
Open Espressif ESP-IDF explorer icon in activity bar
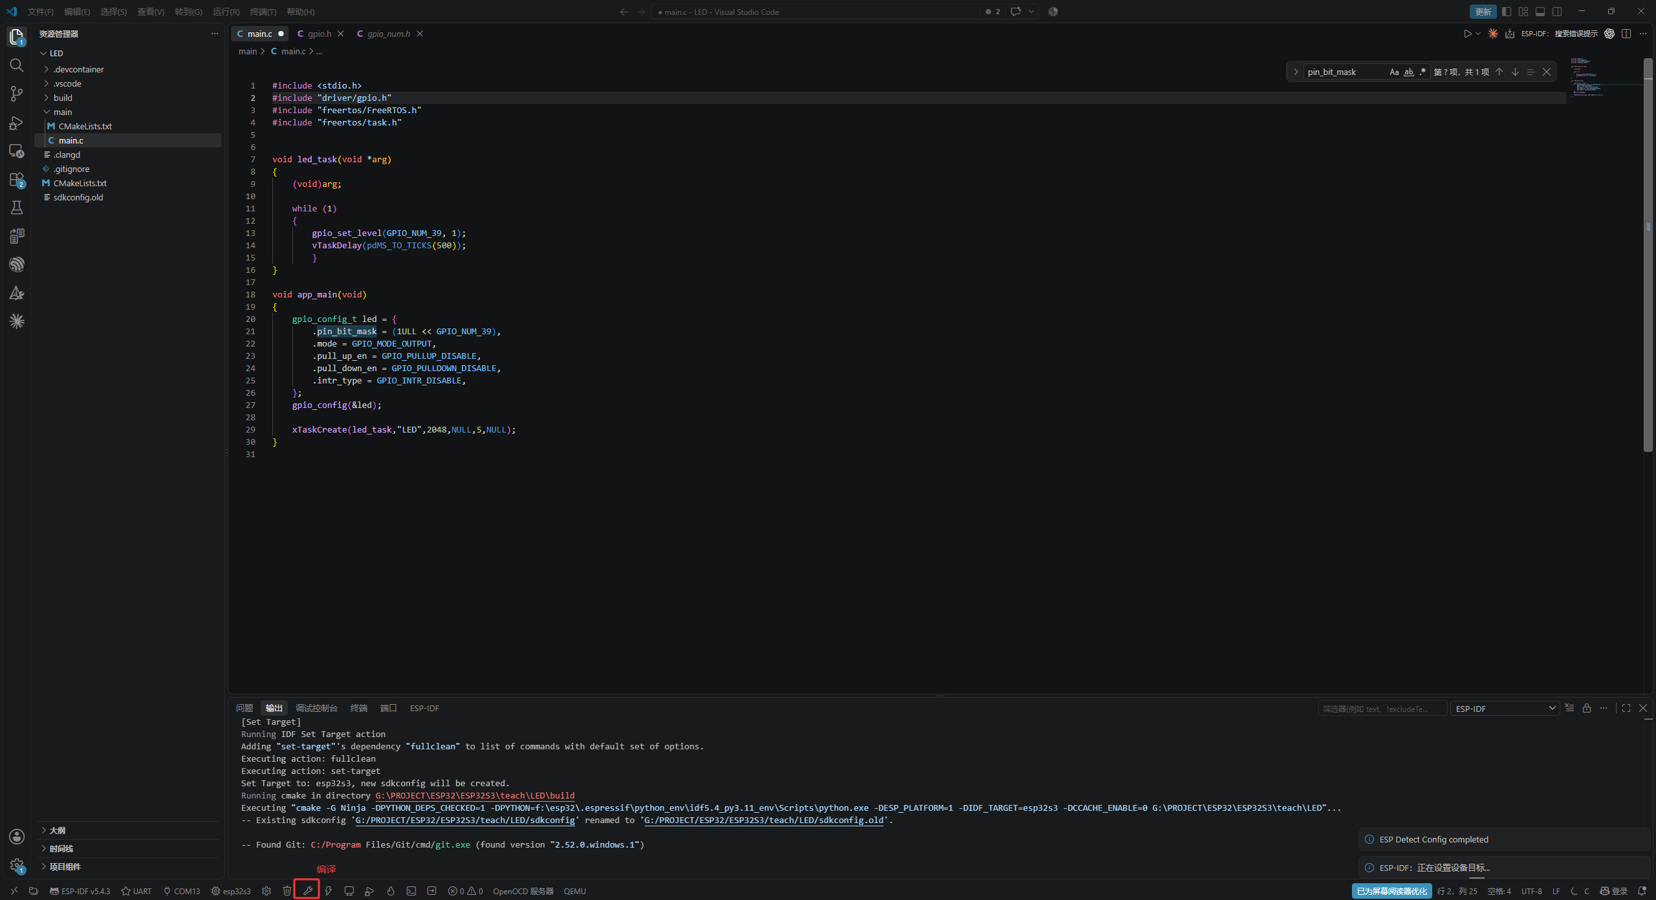pos(17,264)
